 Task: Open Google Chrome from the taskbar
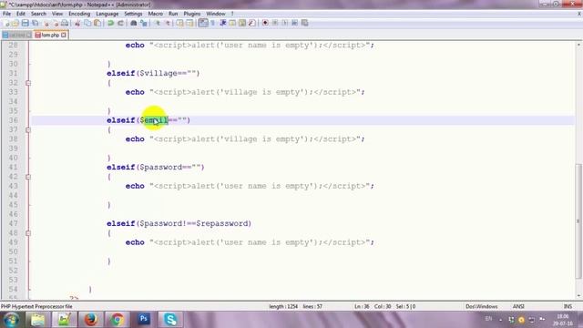[x=118, y=320]
